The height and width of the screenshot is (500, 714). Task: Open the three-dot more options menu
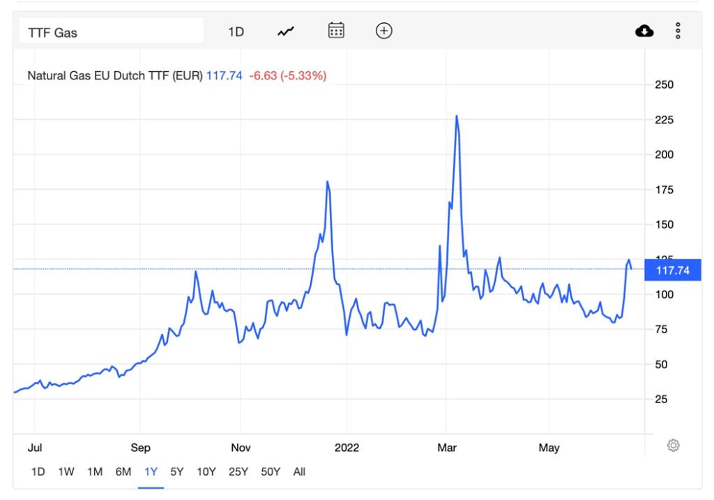(x=678, y=31)
